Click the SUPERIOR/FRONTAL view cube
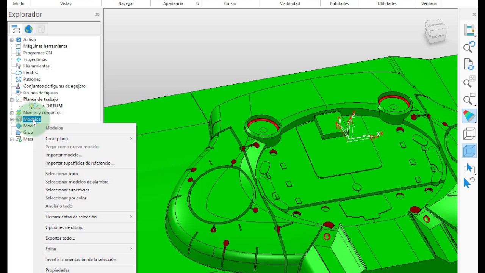 pyautogui.click(x=436, y=31)
